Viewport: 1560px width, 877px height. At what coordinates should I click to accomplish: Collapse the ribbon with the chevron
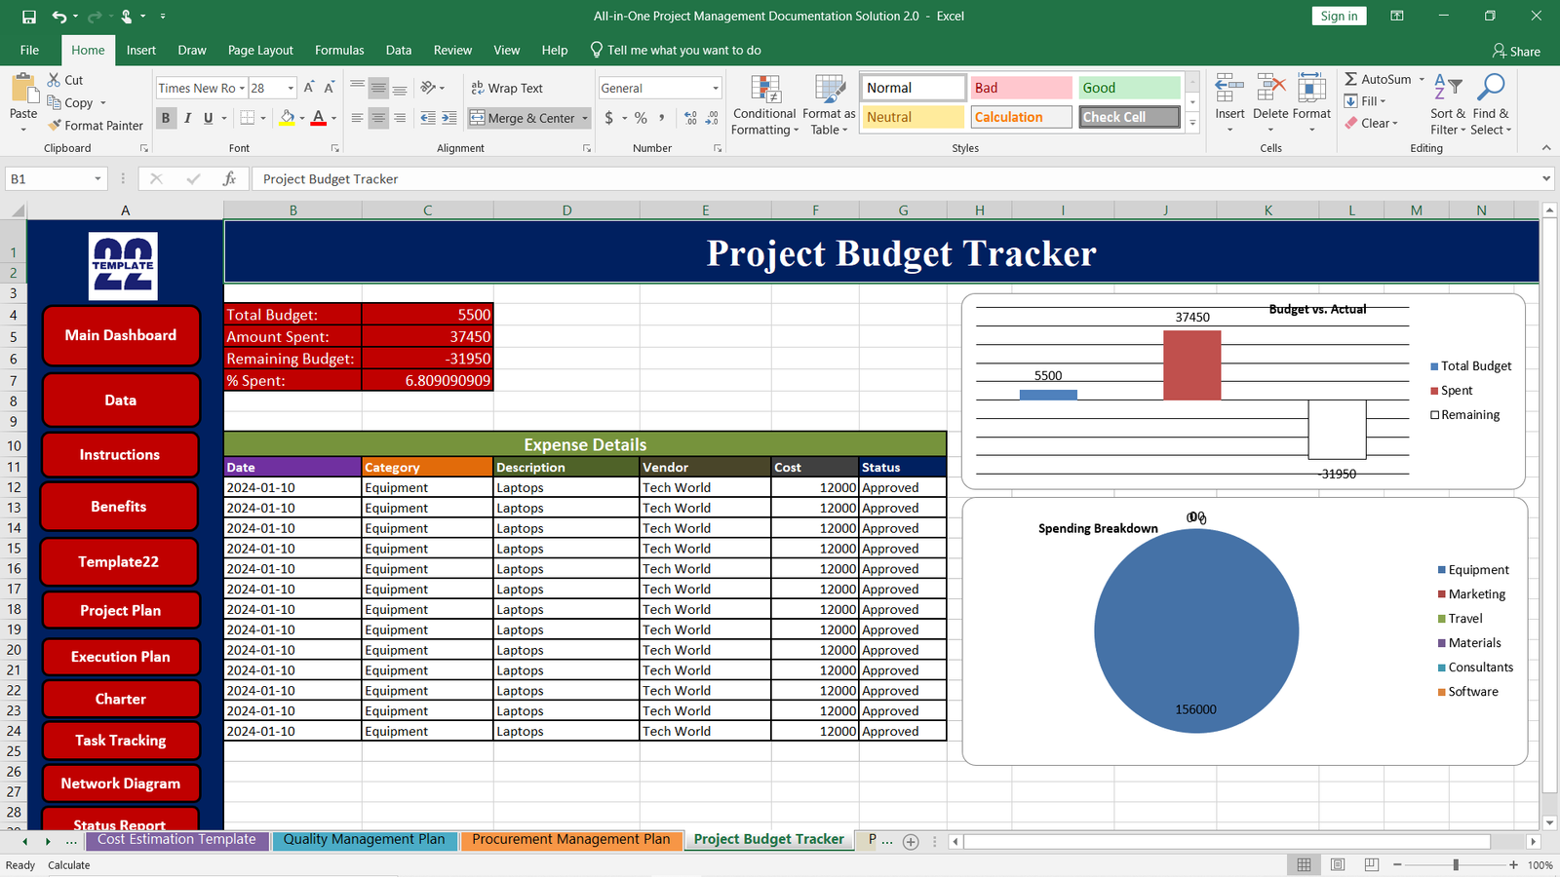1546,148
